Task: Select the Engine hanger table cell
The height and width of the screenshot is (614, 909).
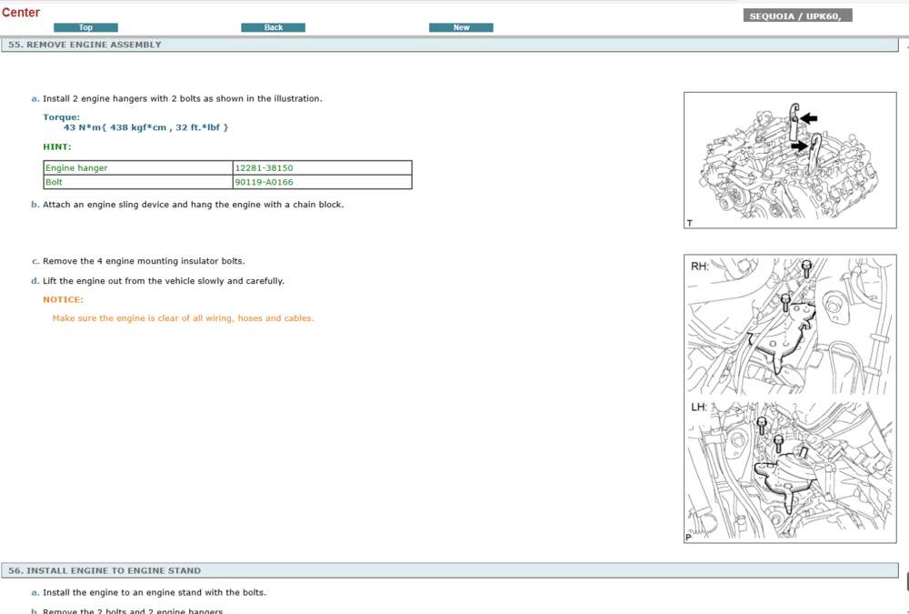Action: (x=77, y=168)
